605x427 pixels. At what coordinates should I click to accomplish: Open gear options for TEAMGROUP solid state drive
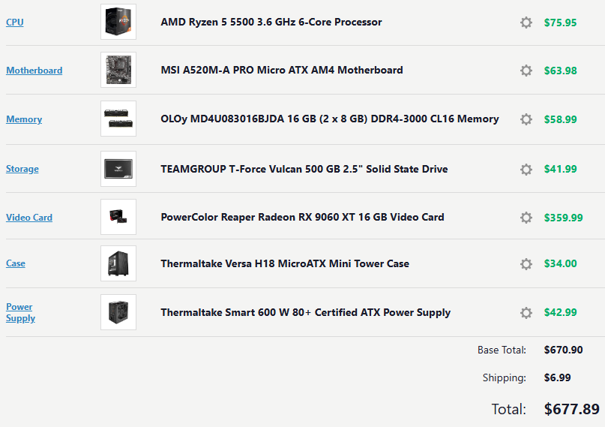pyautogui.click(x=526, y=170)
